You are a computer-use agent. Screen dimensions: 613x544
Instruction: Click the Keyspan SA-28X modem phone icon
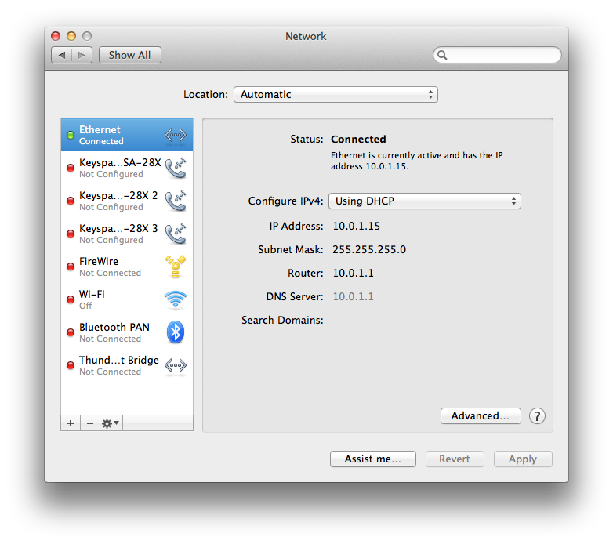click(x=176, y=168)
